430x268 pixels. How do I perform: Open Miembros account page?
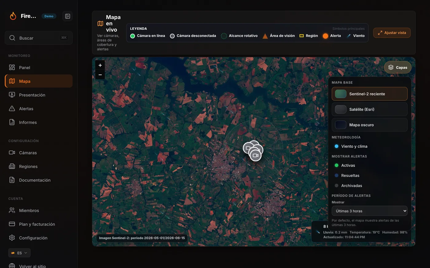click(39, 210)
